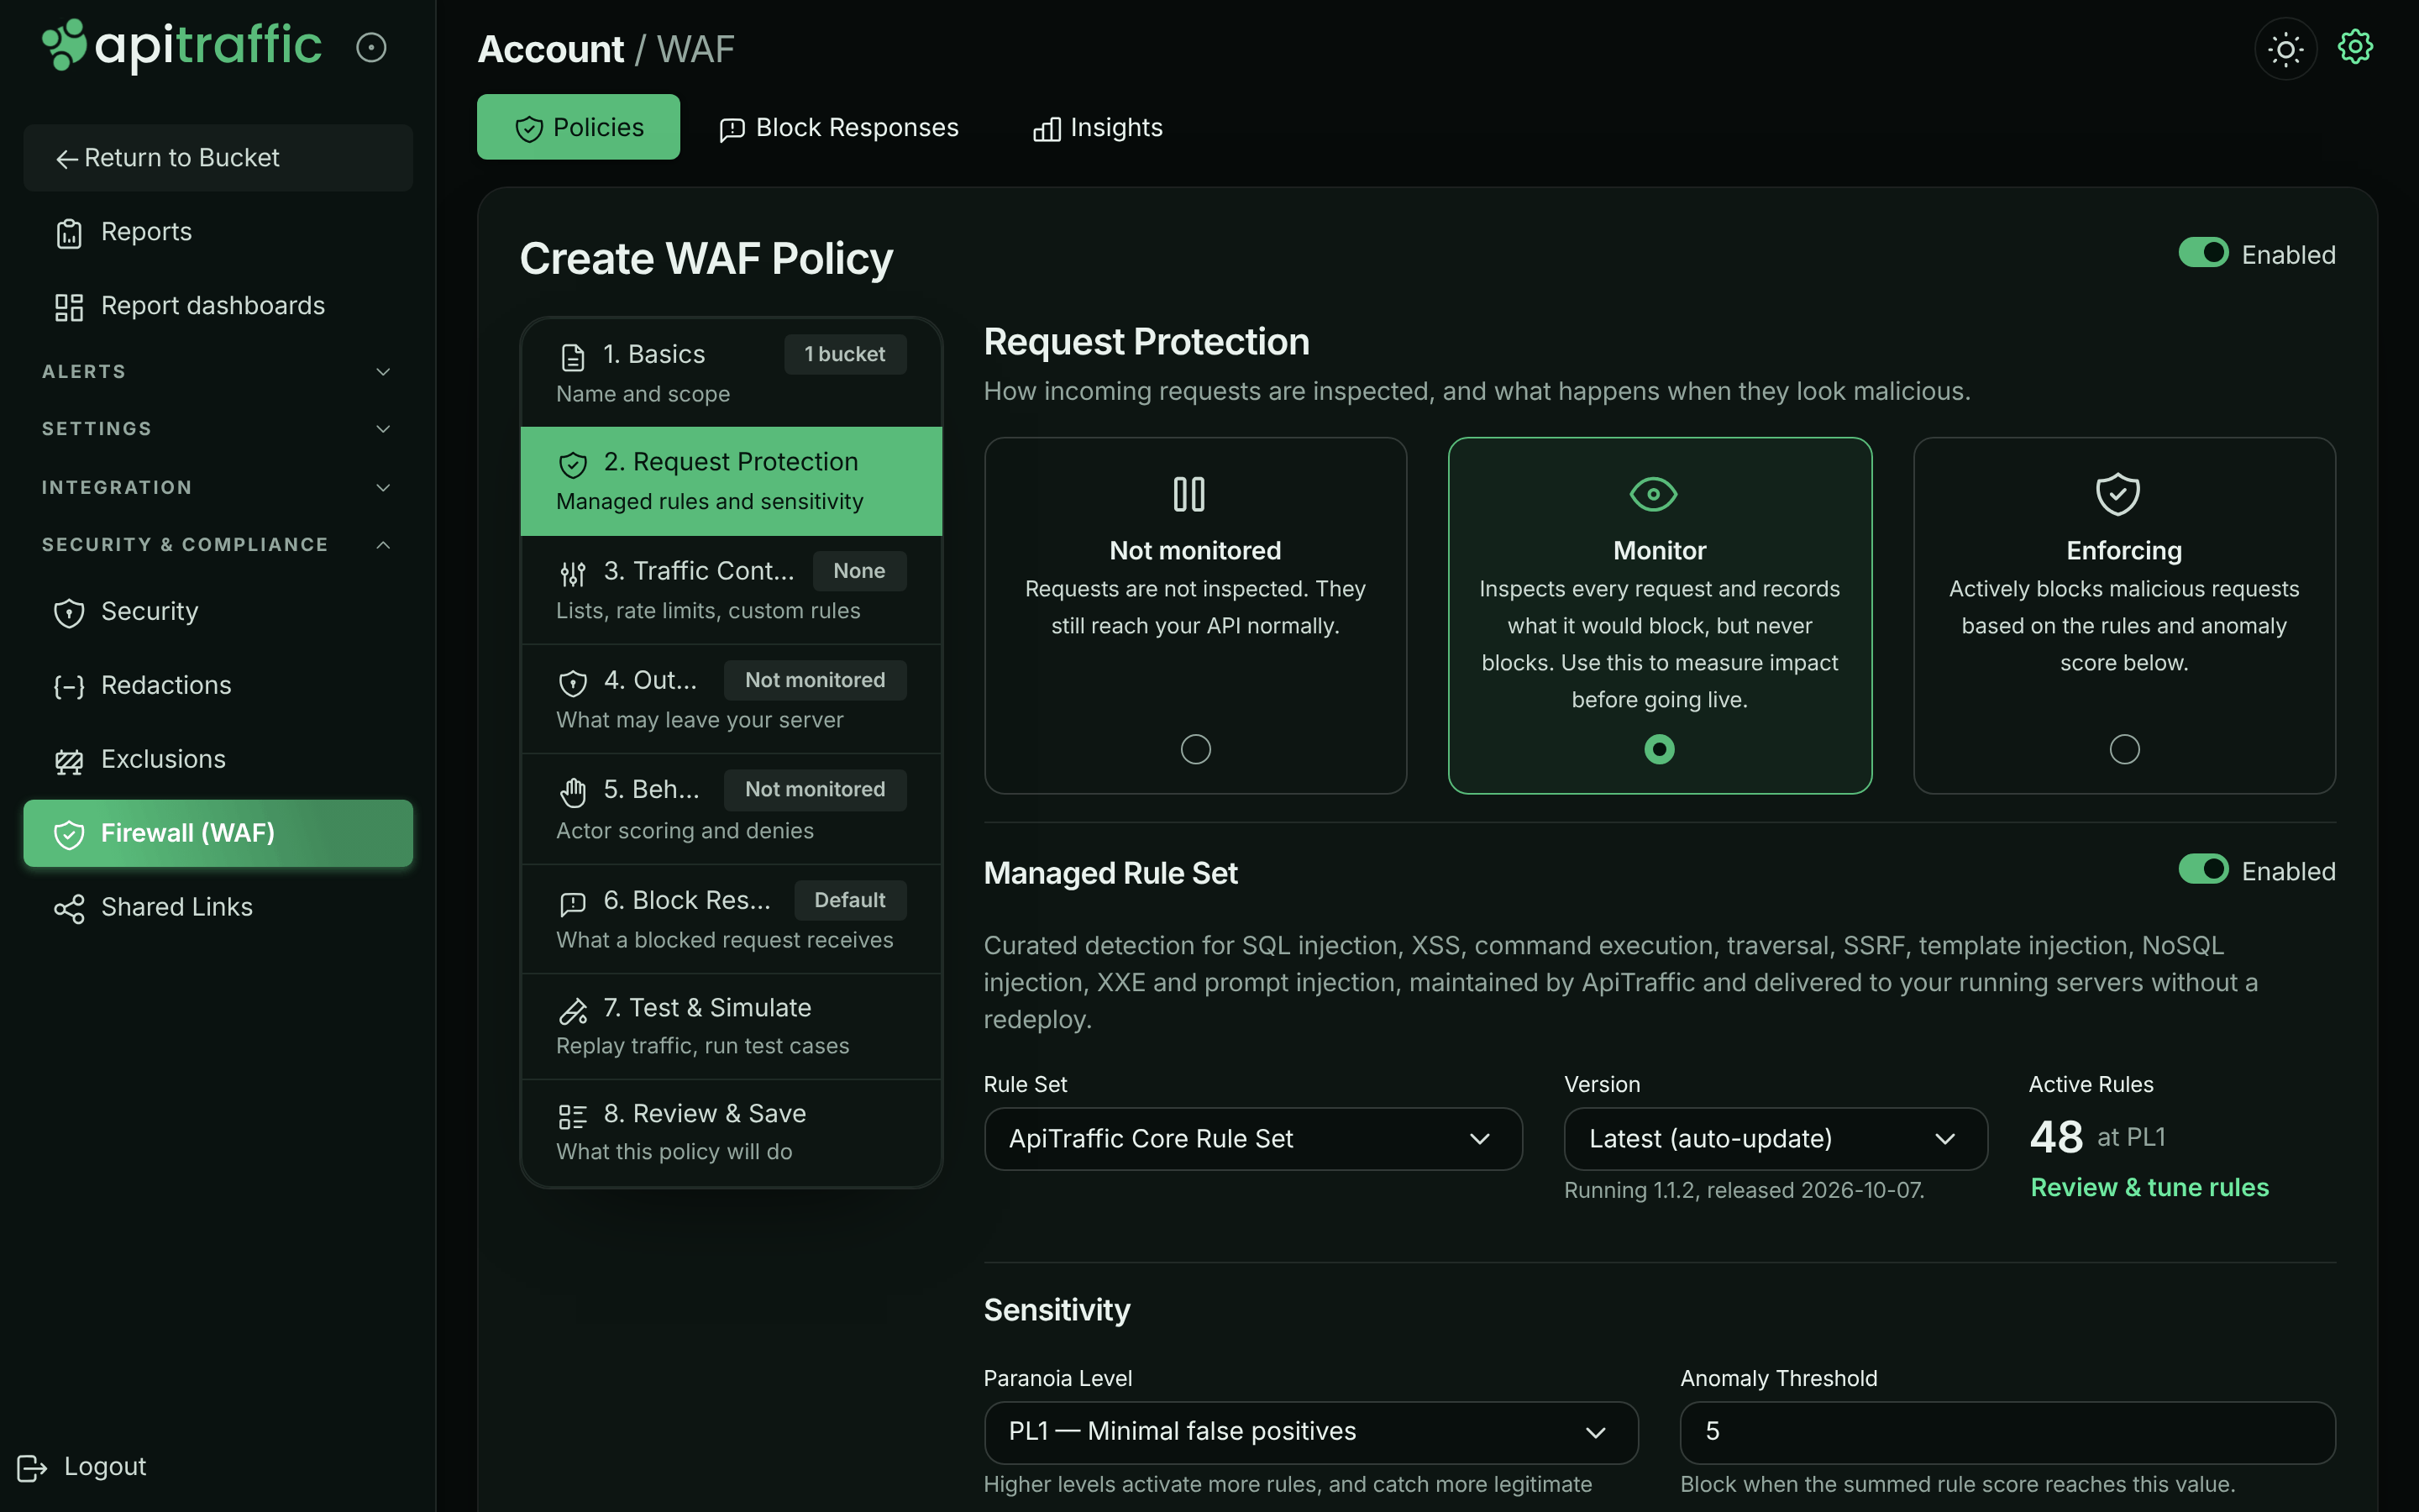
Task: Open the Review & tune rules link
Action: (x=2149, y=1187)
